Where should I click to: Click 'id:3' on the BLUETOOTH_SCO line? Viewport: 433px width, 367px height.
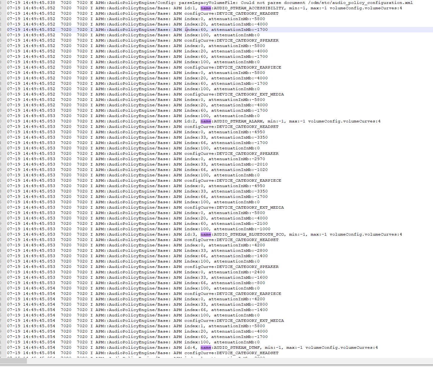[190, 234]
